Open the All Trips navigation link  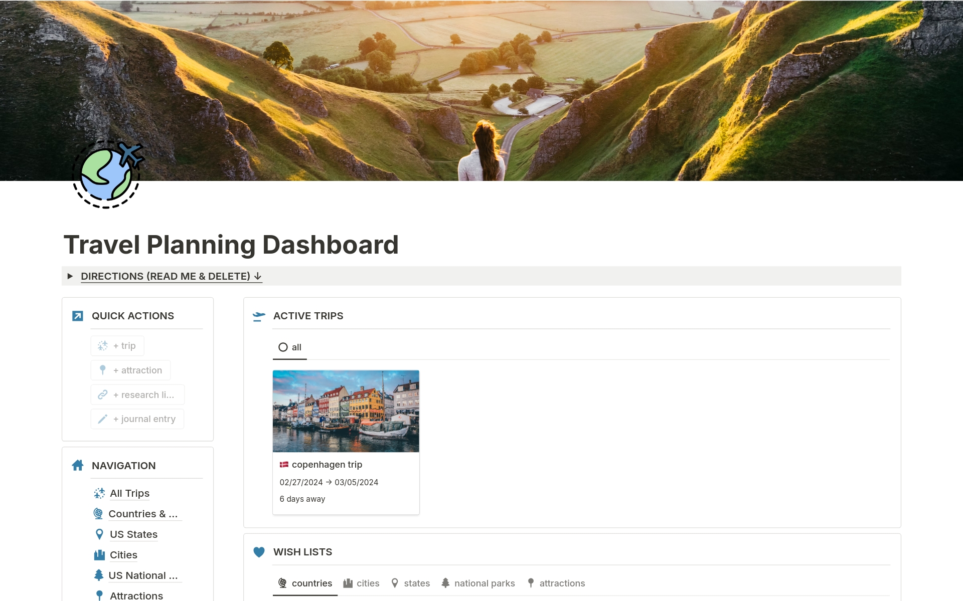click(129, 493)
